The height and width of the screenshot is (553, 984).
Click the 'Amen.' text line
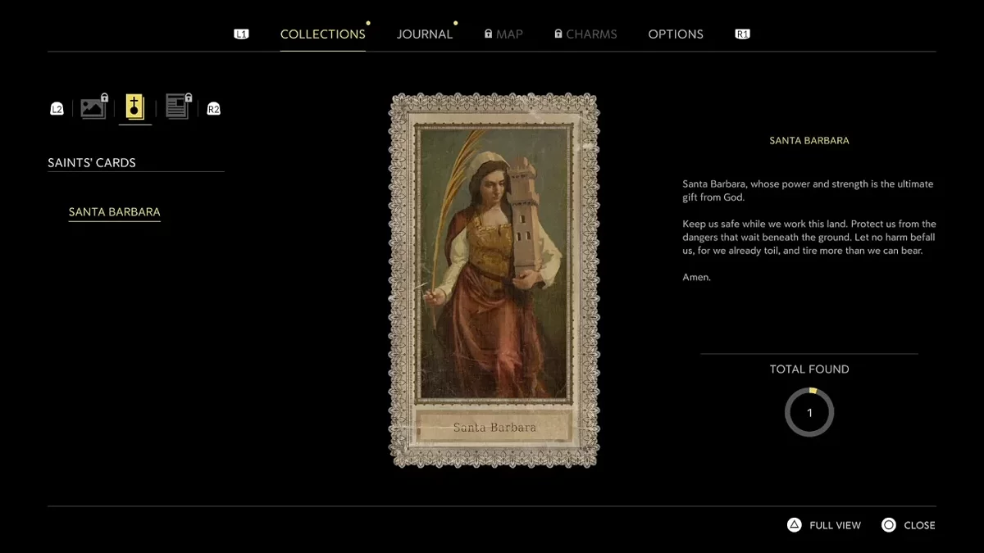[697, 278]
